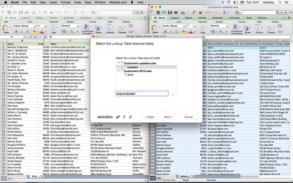
Task: Open font name dropdown in Customers.xlsx ribbon
Action: [35, 26]
